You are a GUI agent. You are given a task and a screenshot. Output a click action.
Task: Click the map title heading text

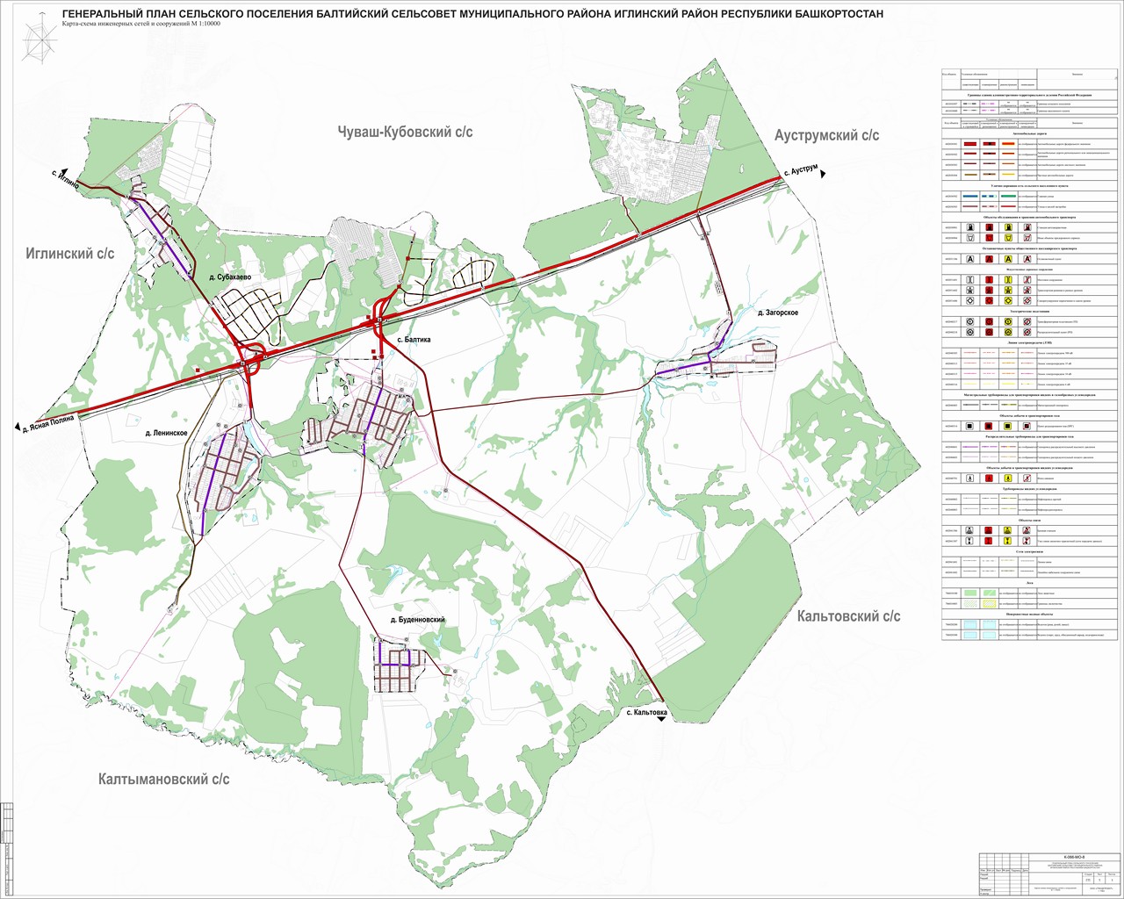pos(472,15)
